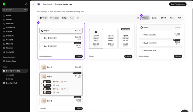Image resolution: width=193 pixels, height=112 pixels.
Task: Select Buy 2 radio in Subscriptions card
Action: pyautogui.click(x=141, y=35)
